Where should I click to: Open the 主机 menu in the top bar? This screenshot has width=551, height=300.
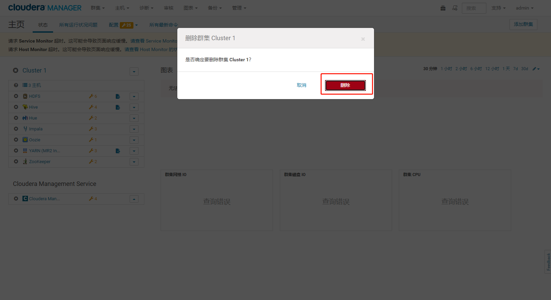122,8
